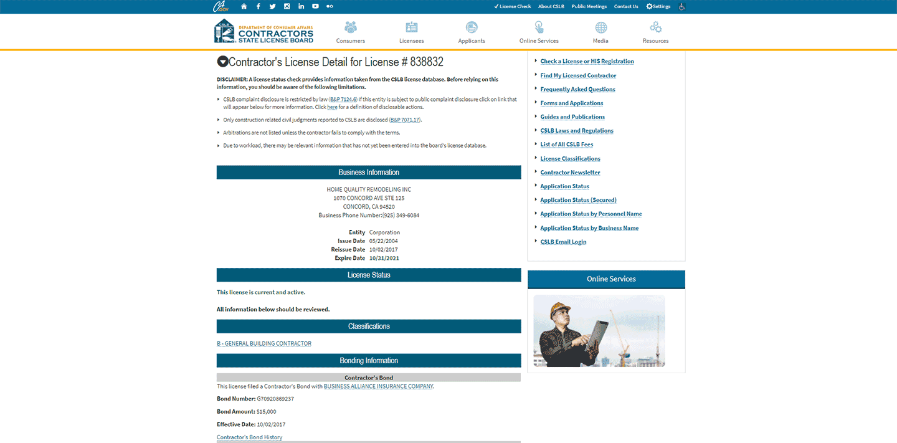Image resolution: width=897 pixels, height=443 pixels.
Task: Click the Resources gears icon
Action: (x=655, y=27)
